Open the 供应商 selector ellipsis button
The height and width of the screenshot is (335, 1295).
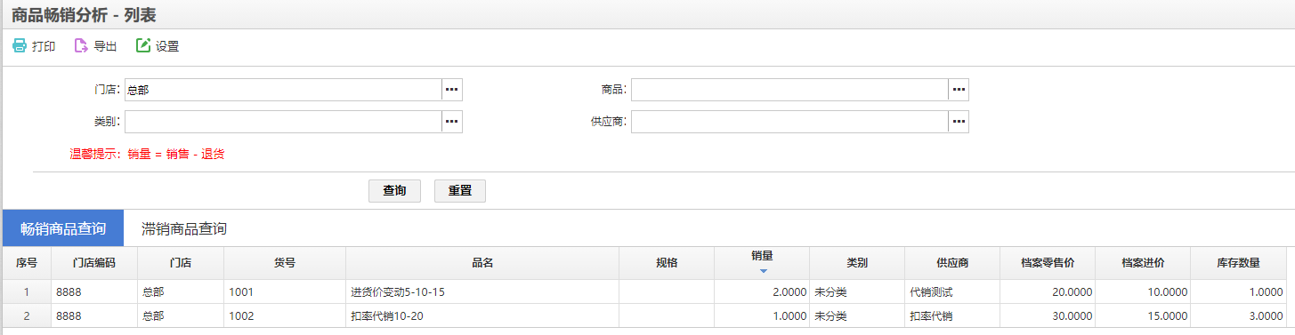pos(959,122)
